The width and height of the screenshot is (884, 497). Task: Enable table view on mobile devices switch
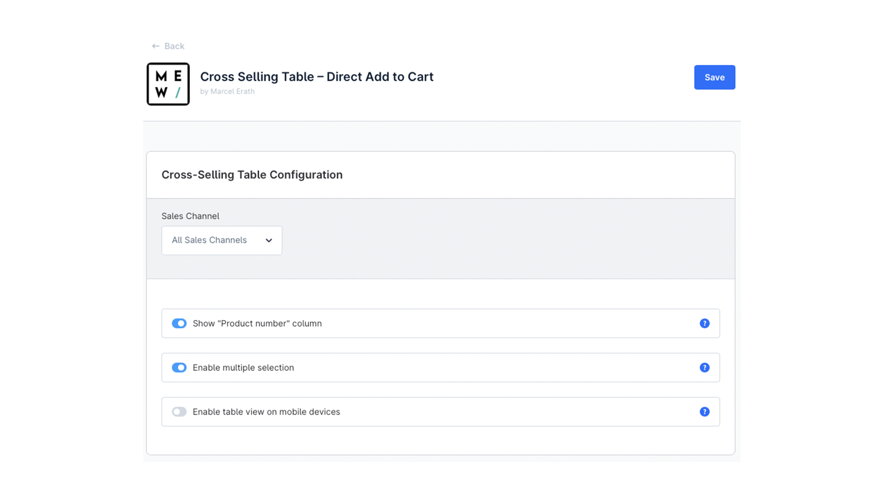click(179, 412)
